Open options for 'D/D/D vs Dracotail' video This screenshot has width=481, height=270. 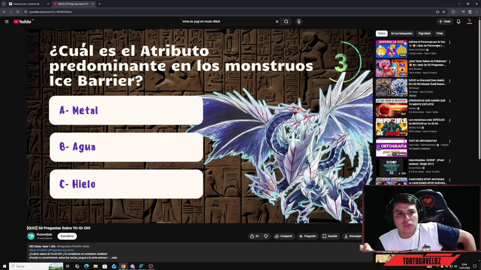449,81
